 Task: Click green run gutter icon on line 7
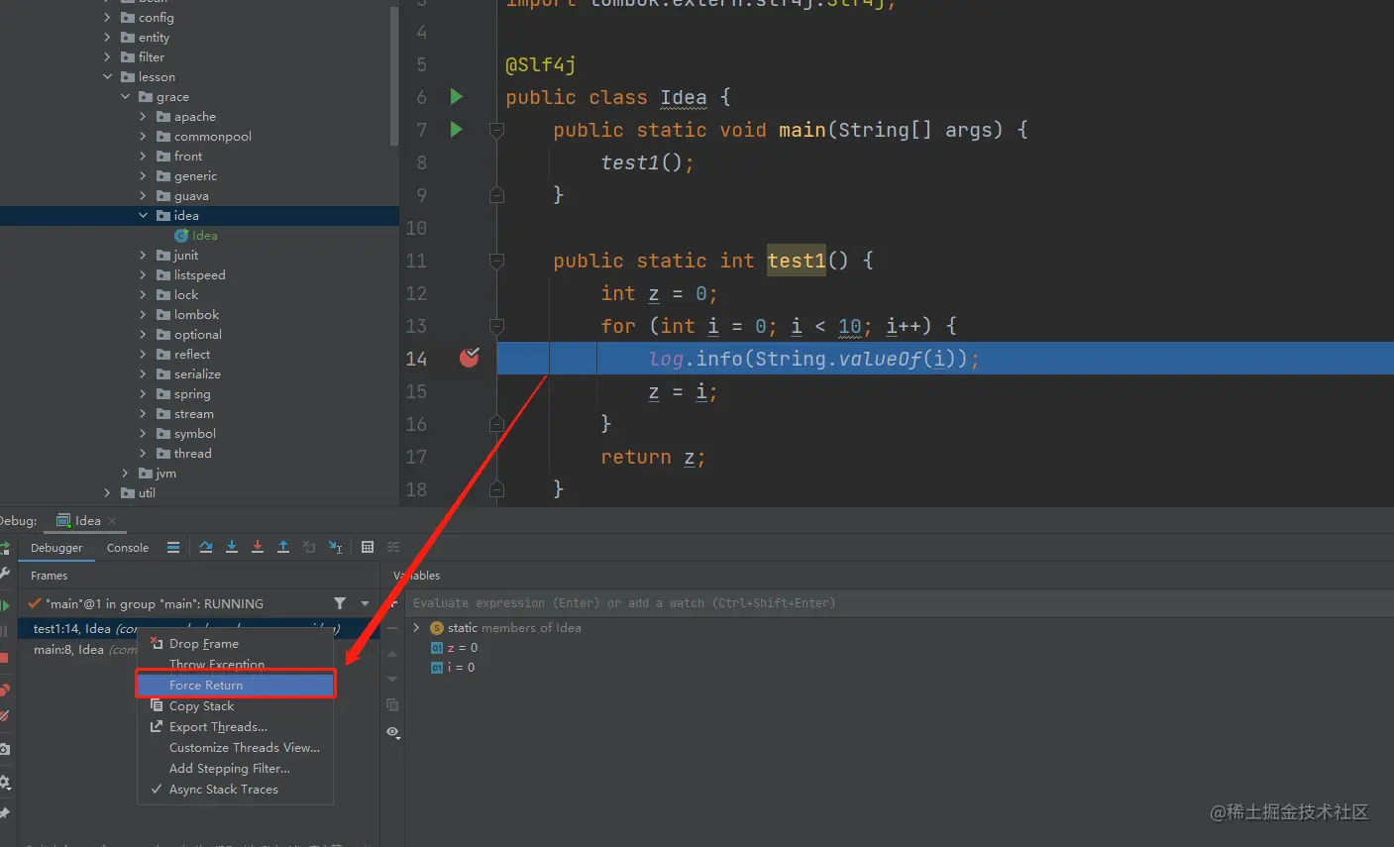pos(456,129)
